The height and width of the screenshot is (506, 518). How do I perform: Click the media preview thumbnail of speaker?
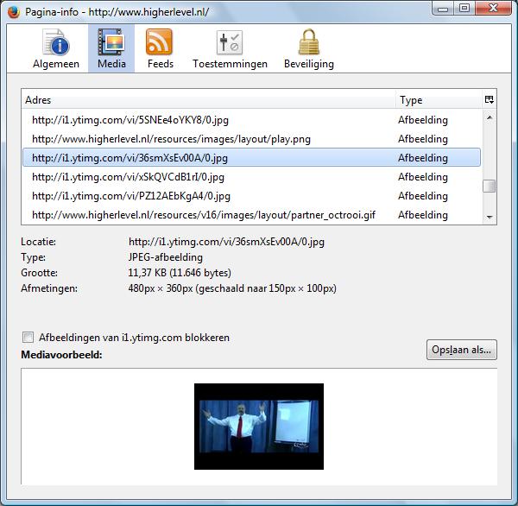pos(259,427)
